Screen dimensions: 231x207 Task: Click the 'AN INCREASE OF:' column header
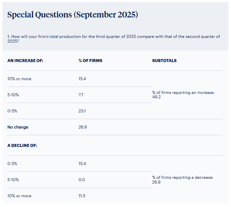click(26, 61)
